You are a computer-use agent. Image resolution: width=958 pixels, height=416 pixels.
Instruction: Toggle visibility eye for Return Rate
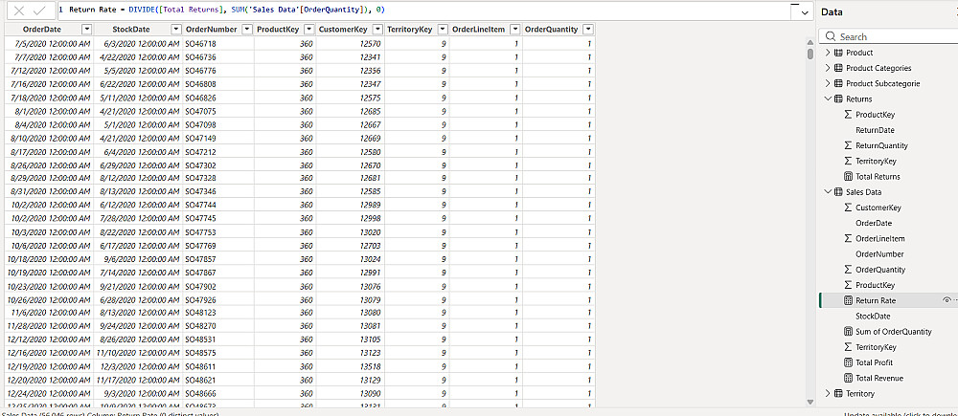(x=947, y=300)
